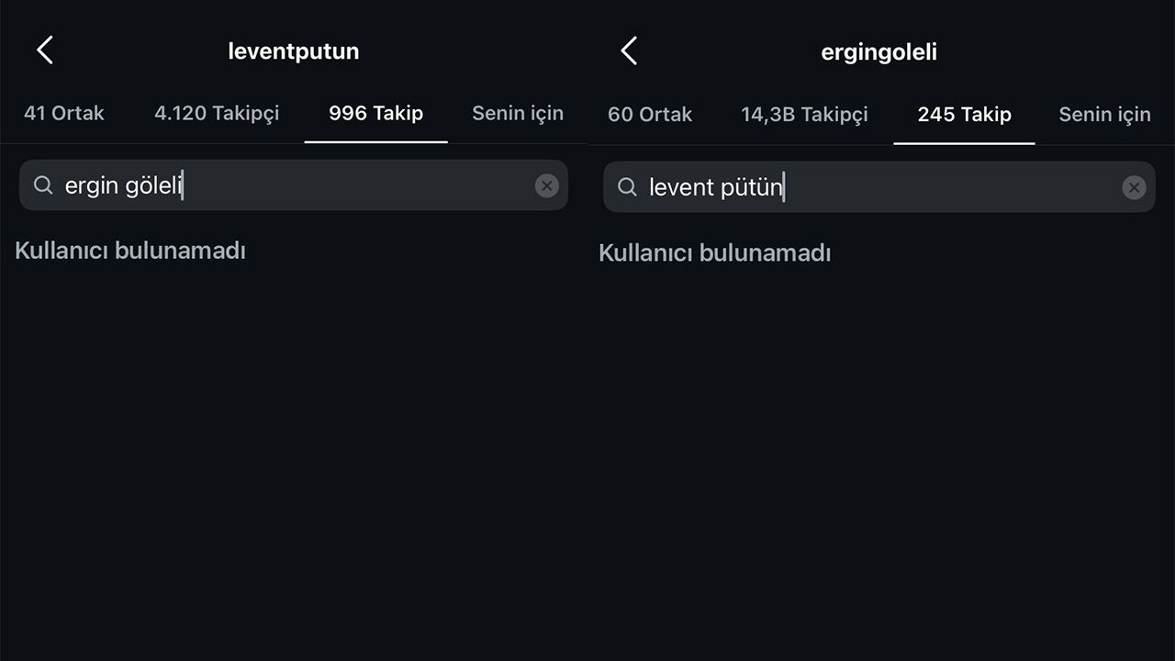Image resolution: width=1175 pixels, height=661 pixels.
Task: Select the 996 Takip tab
Action: pos(376,113)
